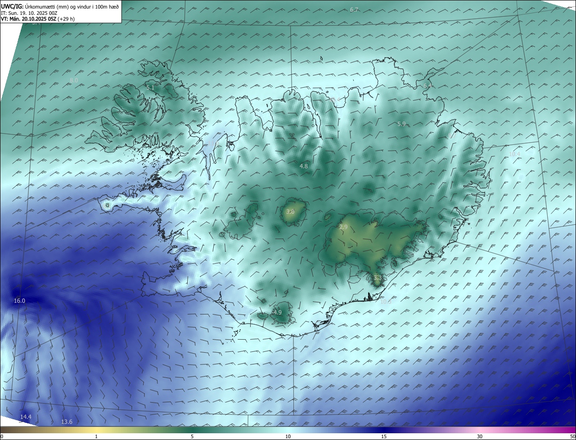Click the colour scale tick label 1
The height and width of the screenshot is (440, 576).
click(x=96, y=436)
